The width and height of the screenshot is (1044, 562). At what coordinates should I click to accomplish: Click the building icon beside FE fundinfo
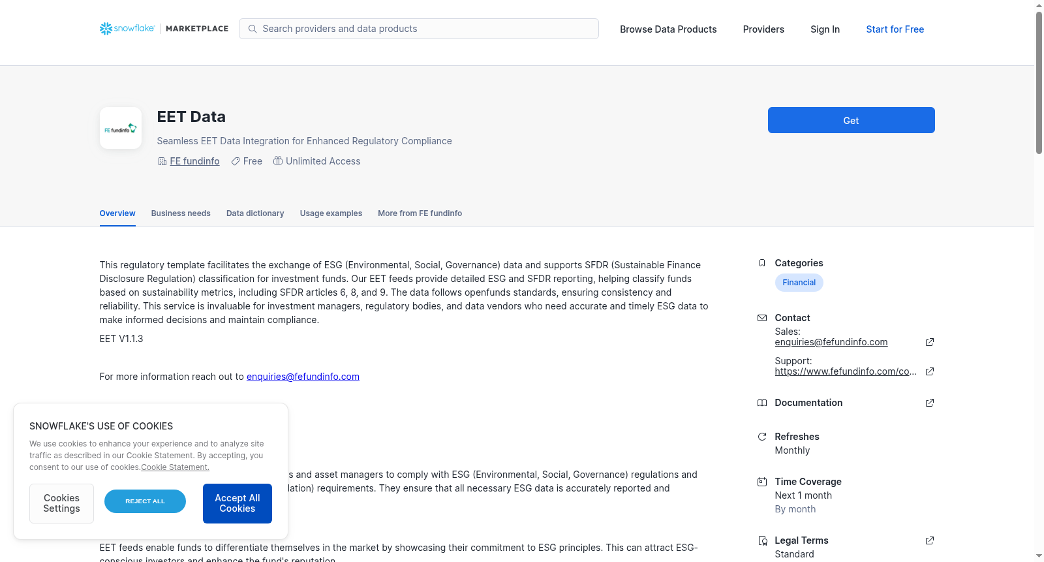[x=162, y=161]
